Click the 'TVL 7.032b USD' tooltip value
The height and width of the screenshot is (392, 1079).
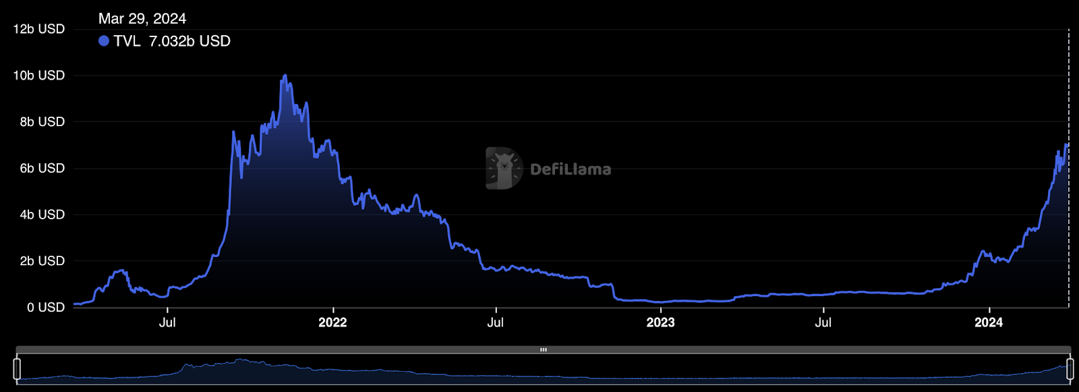pyautogui.click(x=172, y=41)
